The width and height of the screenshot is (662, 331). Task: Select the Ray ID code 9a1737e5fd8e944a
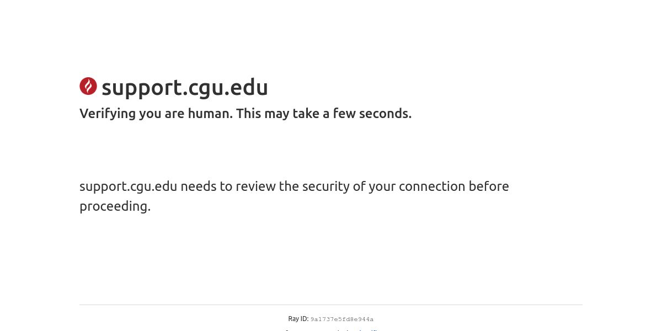click(x=342, y=319)
